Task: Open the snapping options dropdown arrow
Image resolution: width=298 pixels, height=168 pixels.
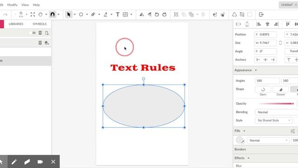Action: 59,14
